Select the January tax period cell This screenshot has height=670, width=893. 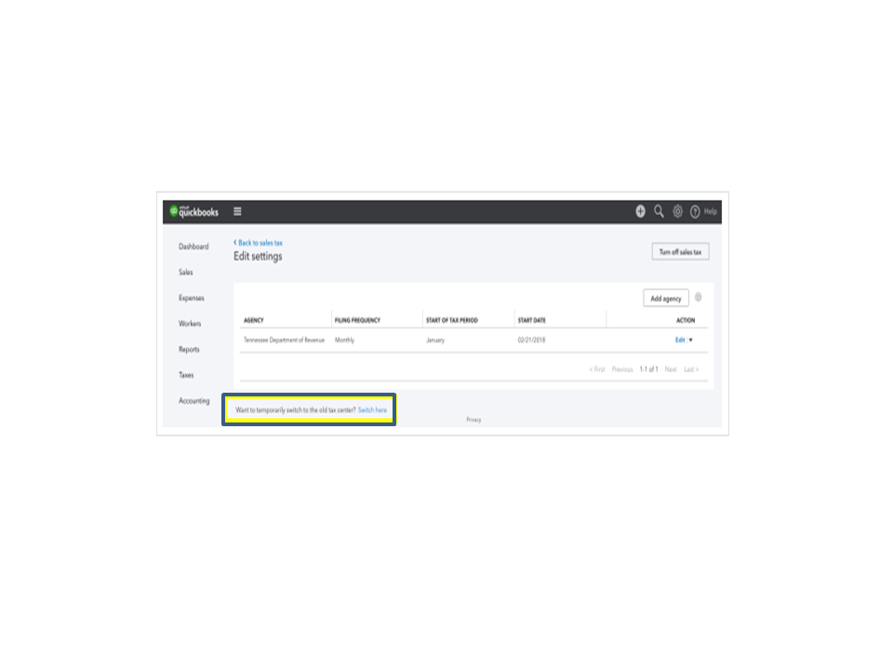point(435,341)
